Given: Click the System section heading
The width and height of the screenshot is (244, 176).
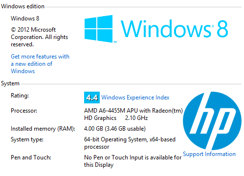Looking at the screenshot, I should pos(10,83).
